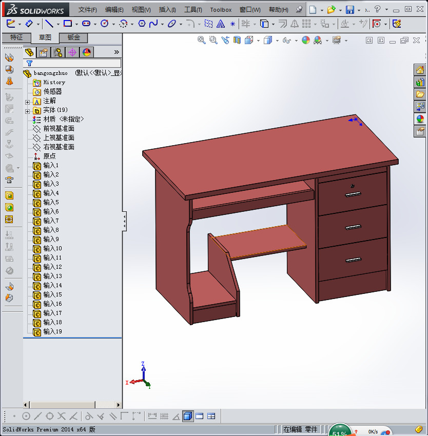Click the Zoom to Fit icon

(201, 40)
